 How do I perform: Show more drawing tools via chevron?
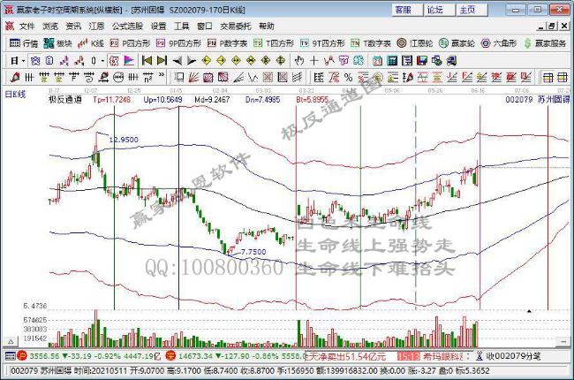pos(162,76)
